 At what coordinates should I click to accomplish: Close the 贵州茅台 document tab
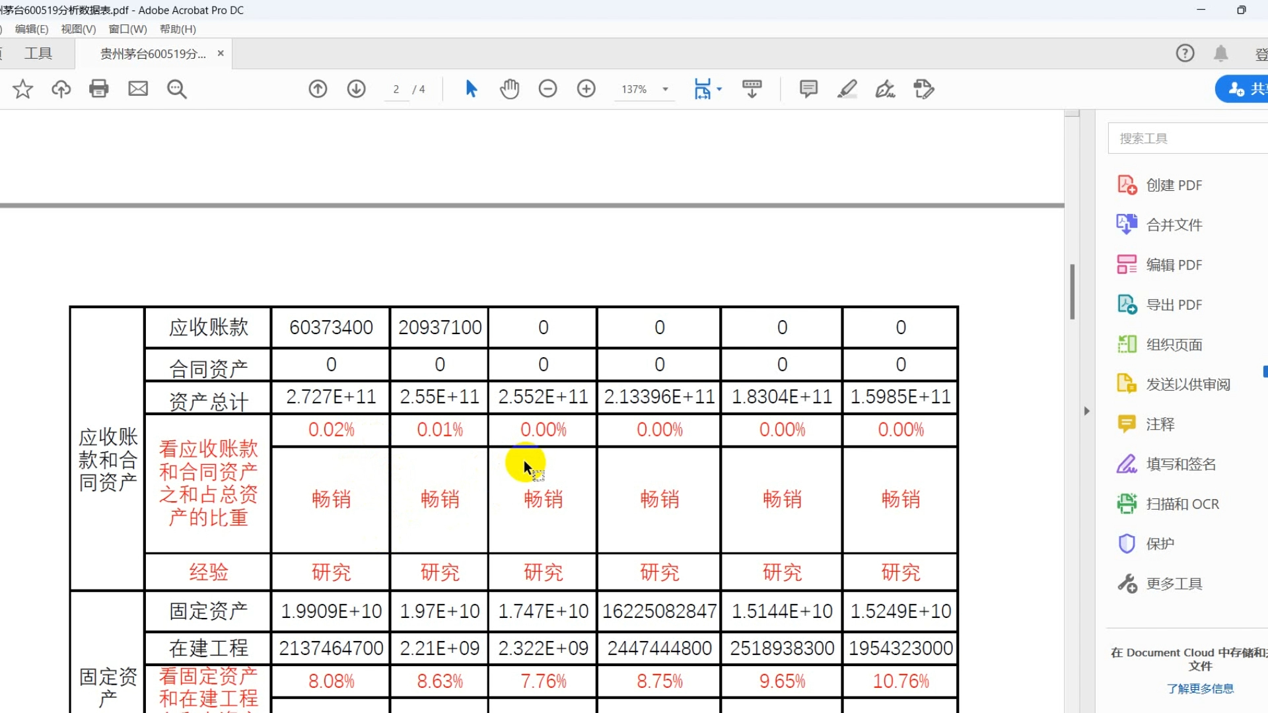[221, 53]
